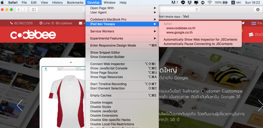Choose Show Page Source
The height and width of the screenshot is (128, 263).
click(x=122, y=73)
